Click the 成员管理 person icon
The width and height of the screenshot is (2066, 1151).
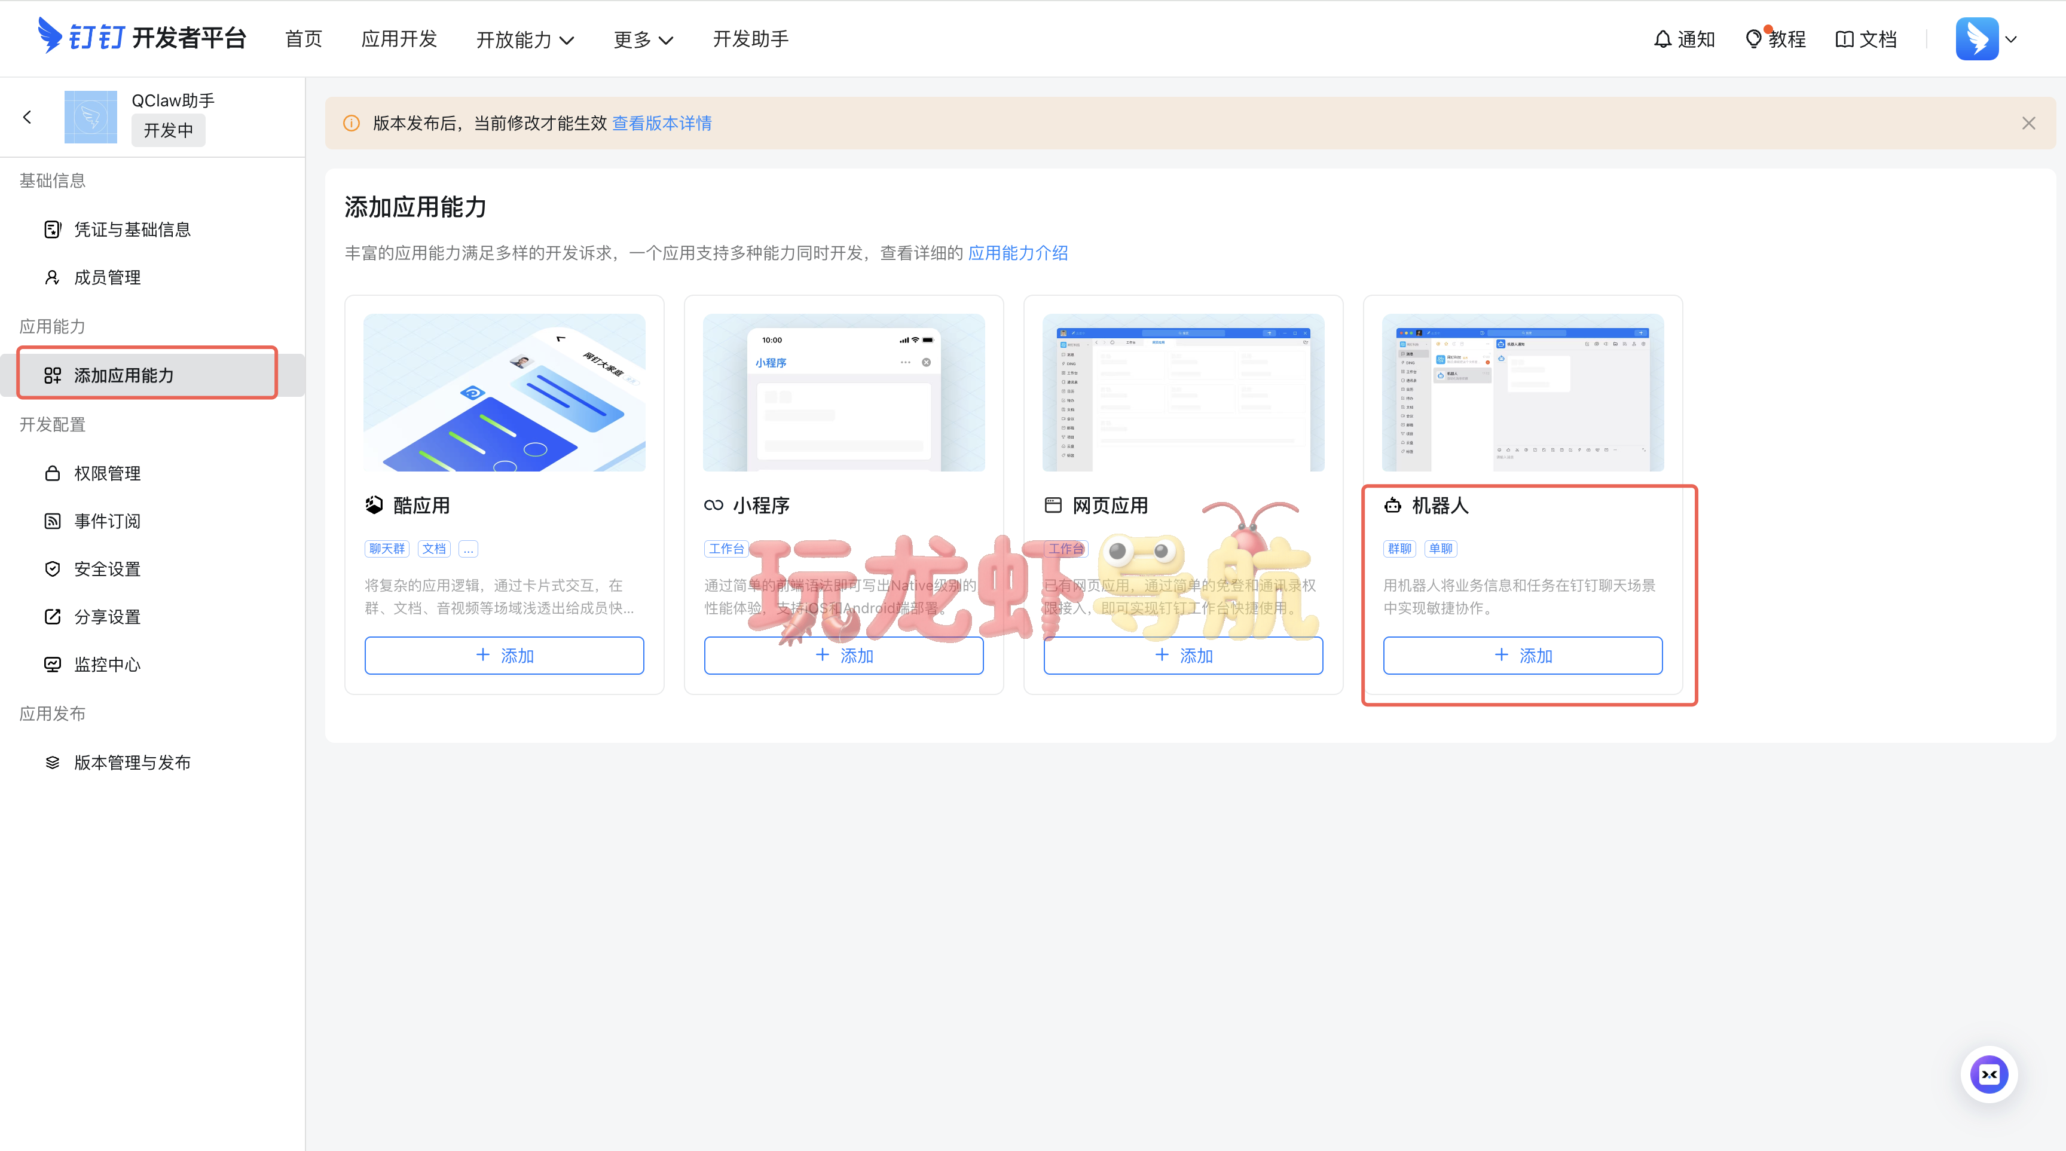(52, 277)
